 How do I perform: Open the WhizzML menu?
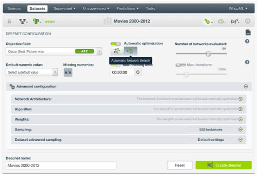[x=238, y=8]
